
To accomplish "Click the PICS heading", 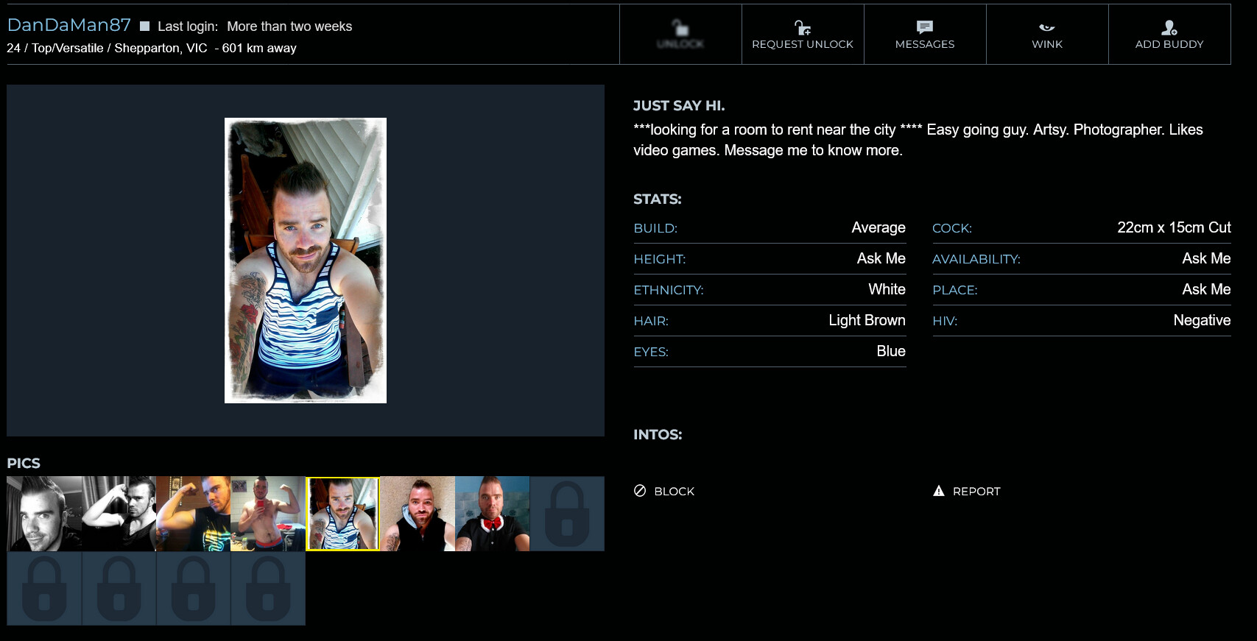I will pyautogui.click(x=24, y=464).
